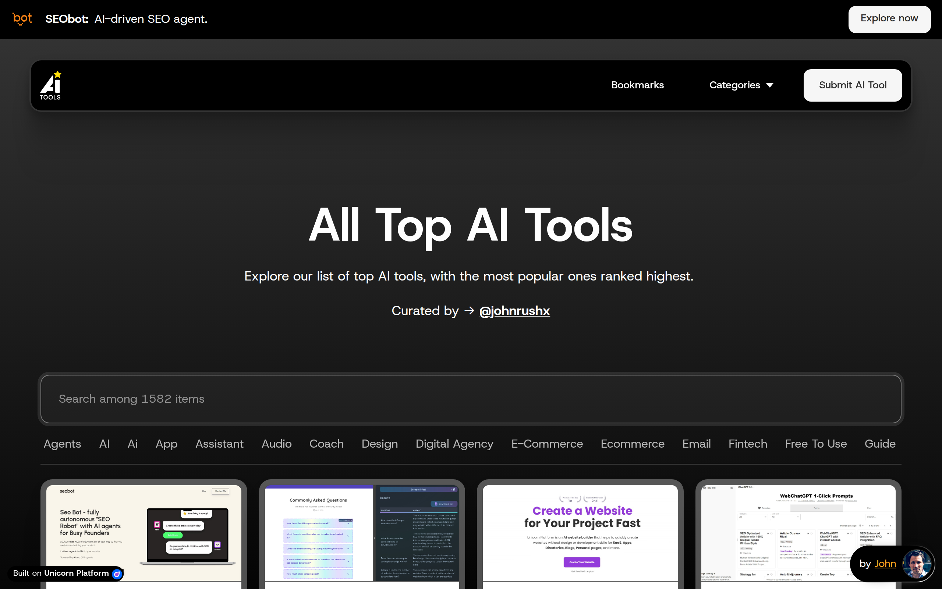Follow the John link in the badge
Image resolution: width=942 pixels, height=589 pixels.
click(885, 564)
